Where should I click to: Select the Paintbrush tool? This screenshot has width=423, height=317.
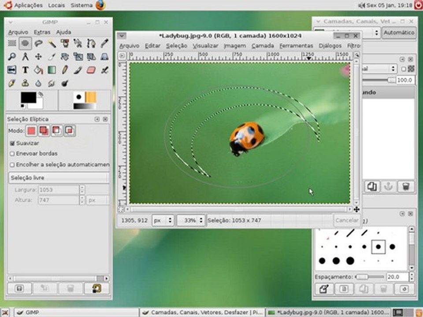pyautogui.click(x=78, y=70)
